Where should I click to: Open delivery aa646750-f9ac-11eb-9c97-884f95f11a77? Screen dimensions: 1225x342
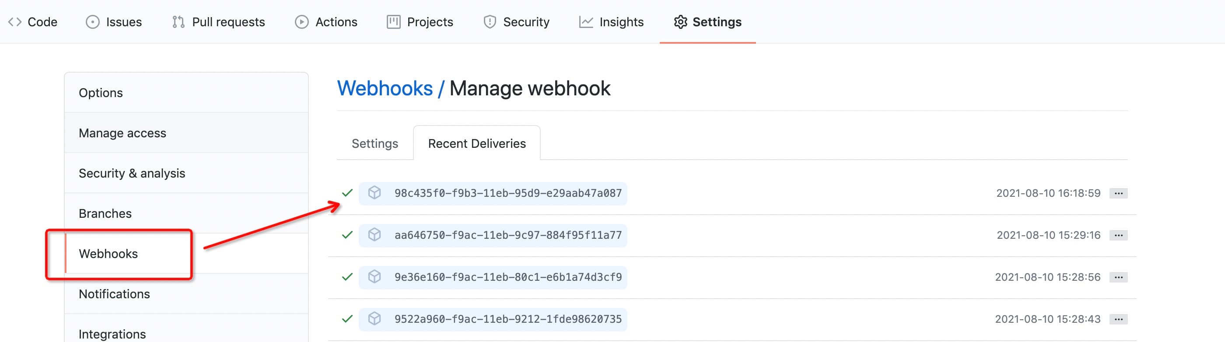[493, 235]
